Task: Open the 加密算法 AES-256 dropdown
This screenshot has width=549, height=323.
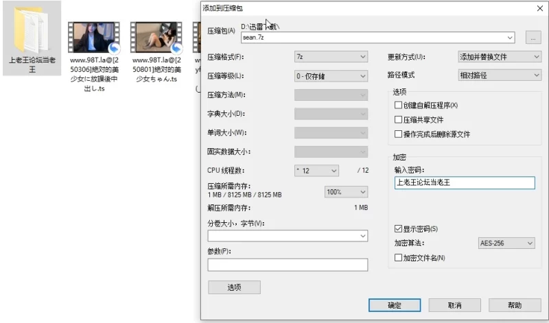Action: point(506,243)
